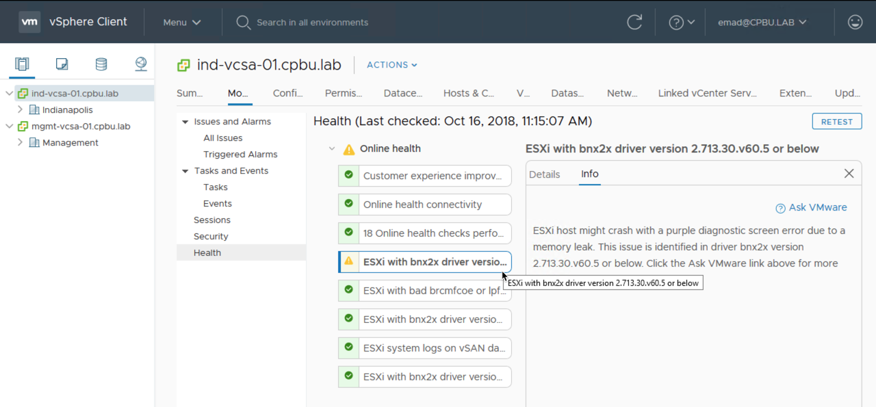Viewport: 876px width, 407px height.
Task: Select All Issues in monitor sidebar
Action: pyautogui.click(x=222, y=138)
